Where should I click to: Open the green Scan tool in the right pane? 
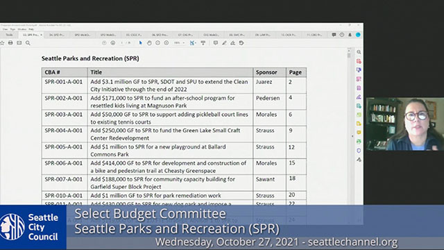[x=359, y=142]
